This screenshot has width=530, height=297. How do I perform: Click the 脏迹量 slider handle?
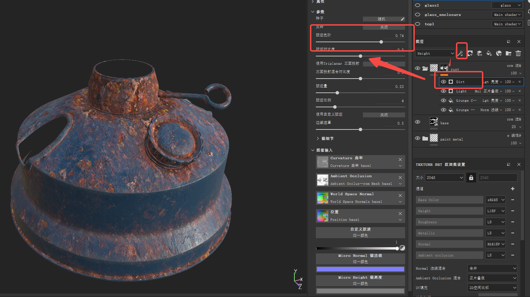pos(337,93)
